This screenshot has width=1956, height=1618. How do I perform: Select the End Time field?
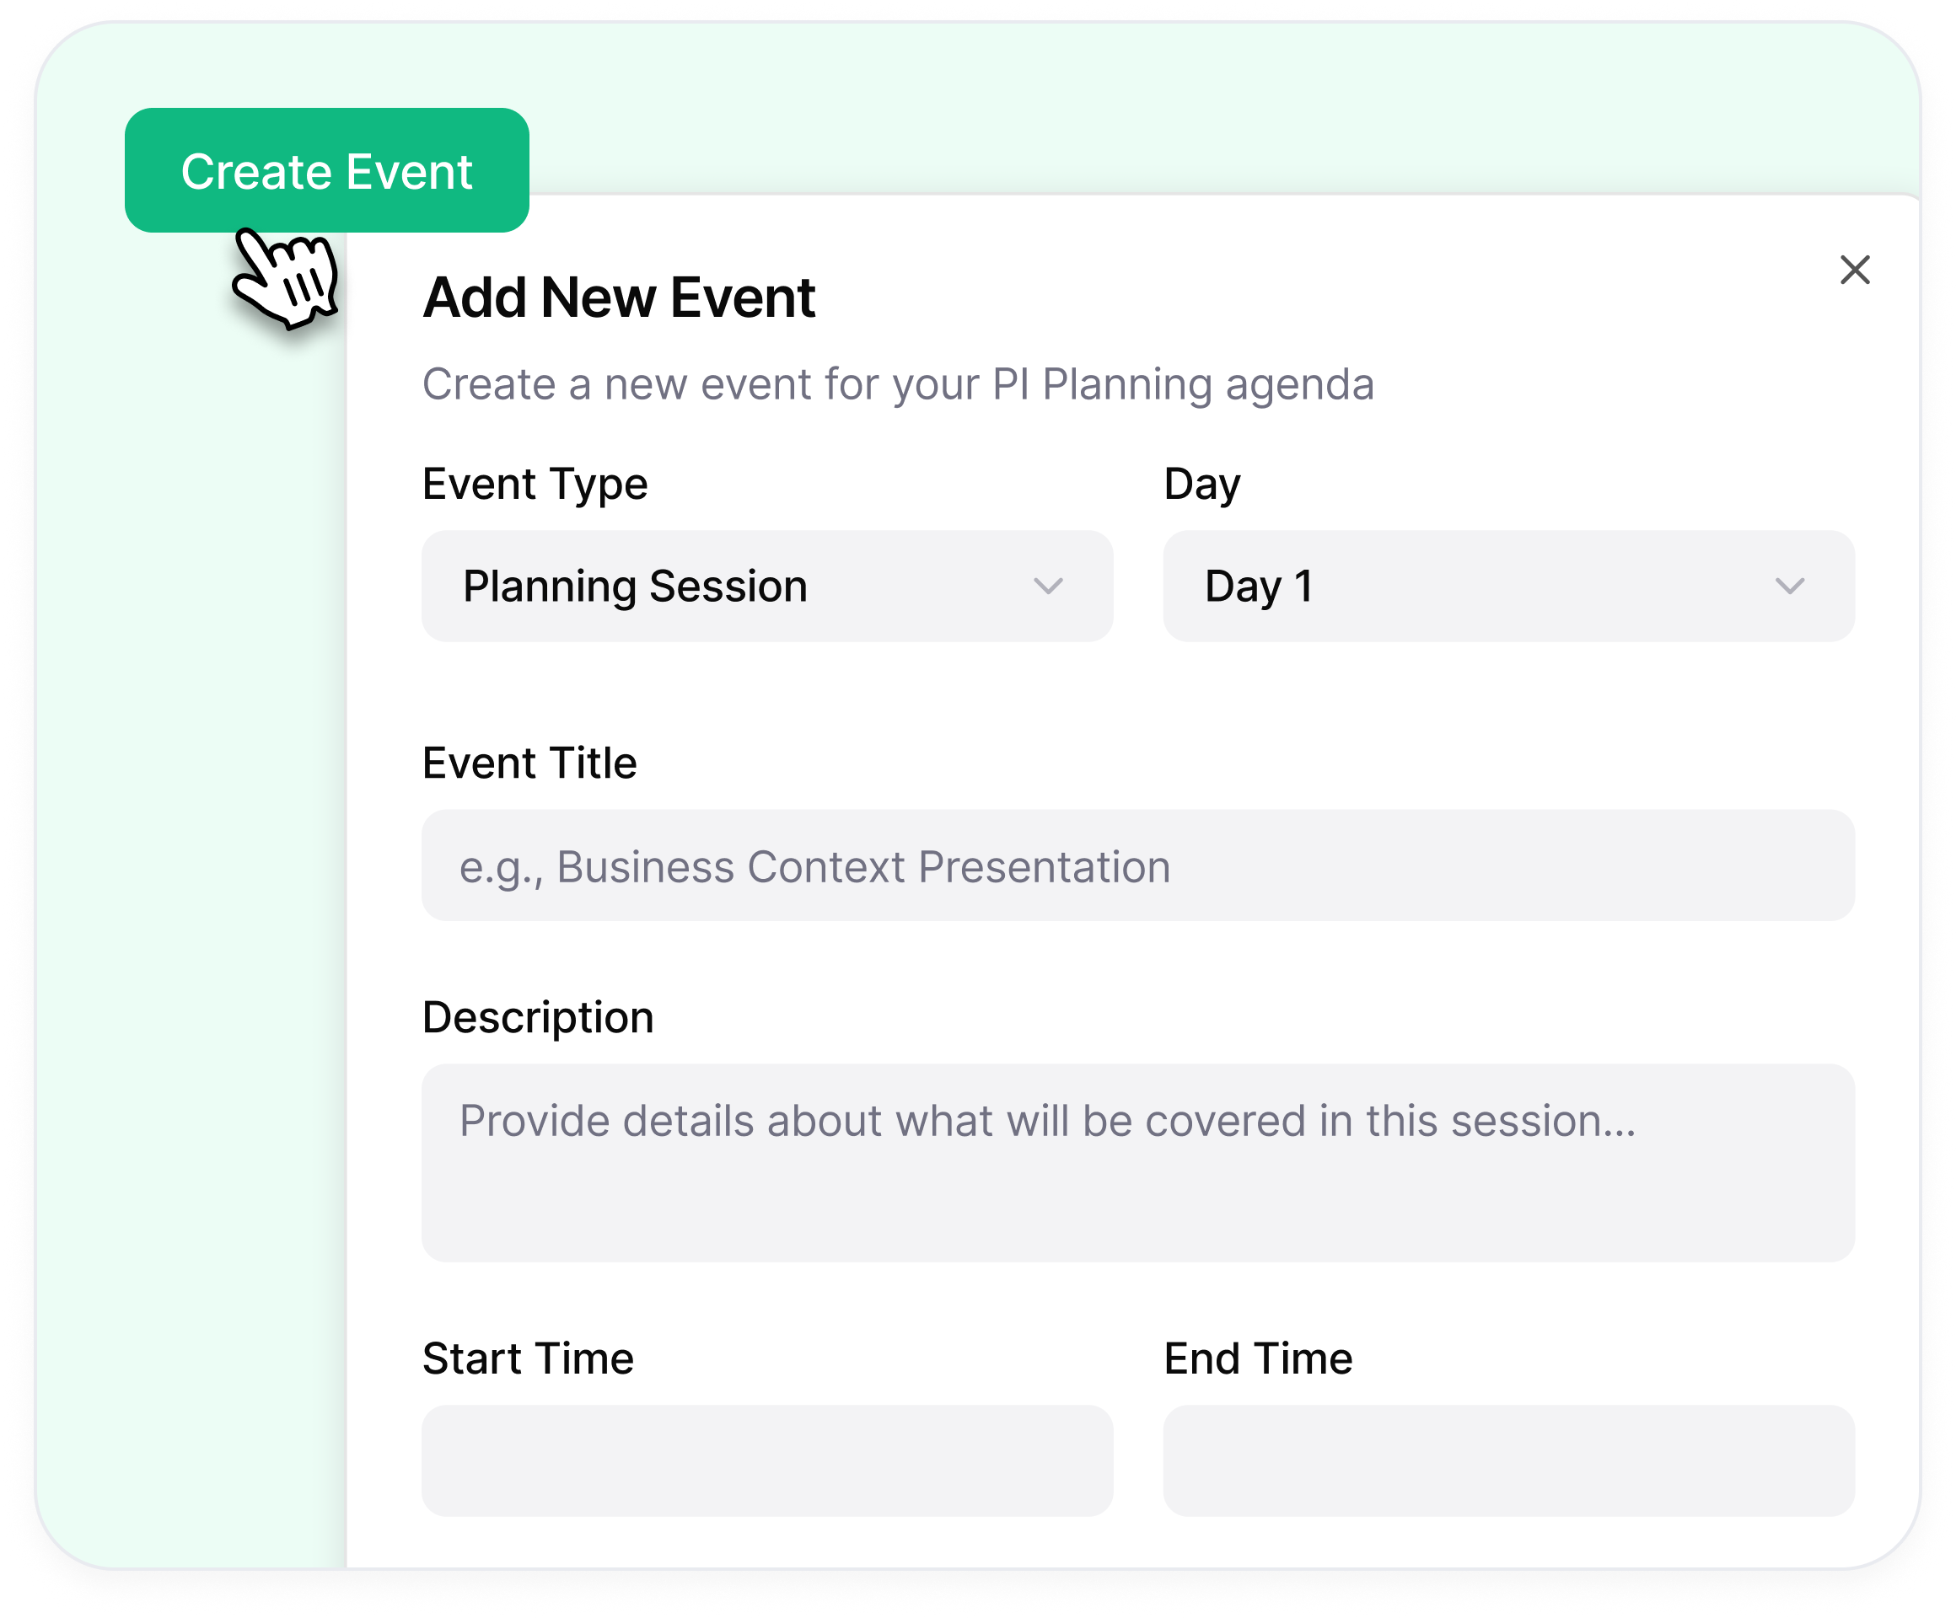[1508, 1460]
